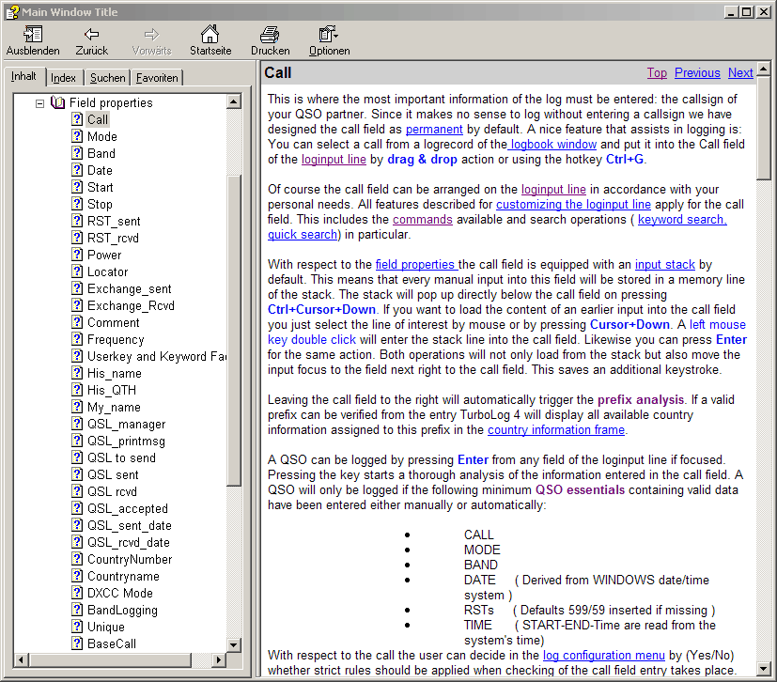Click the help topic icon beside Mode
777x682 pixels.
point(77,136)
